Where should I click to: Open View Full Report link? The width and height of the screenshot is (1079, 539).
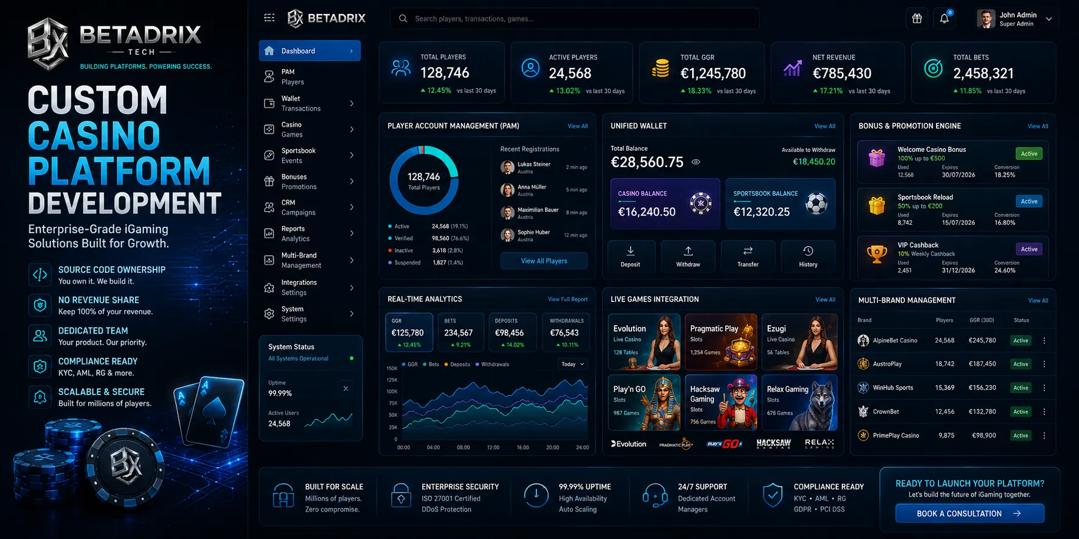pyautogui.click(x=567, y=299)
